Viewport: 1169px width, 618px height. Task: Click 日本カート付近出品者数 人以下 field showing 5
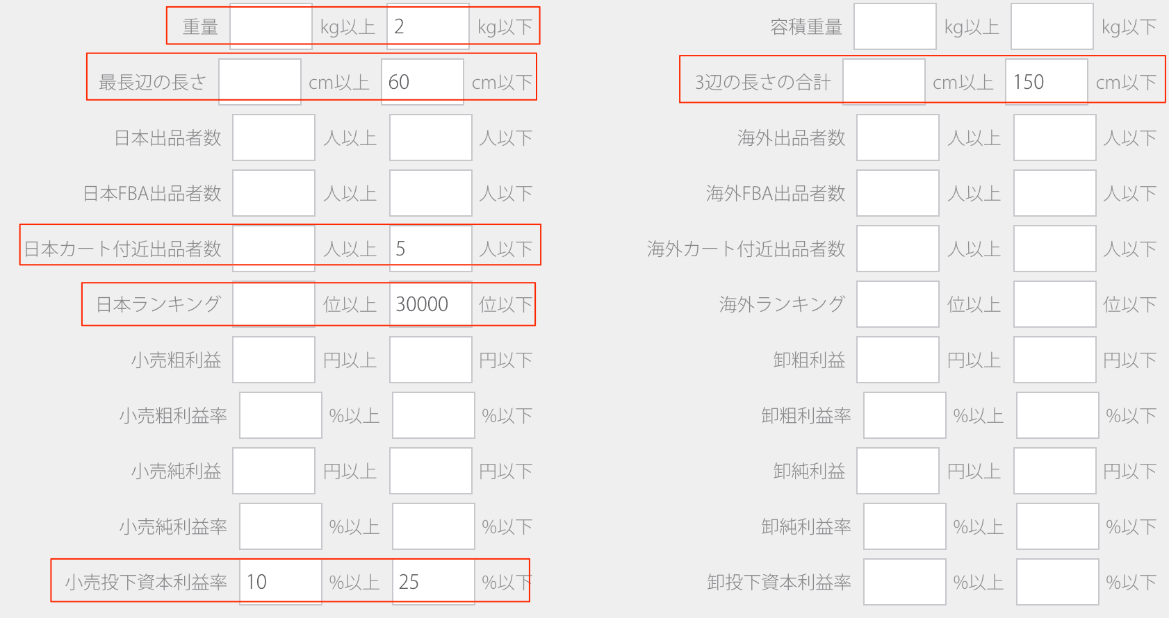coord(430,249)
